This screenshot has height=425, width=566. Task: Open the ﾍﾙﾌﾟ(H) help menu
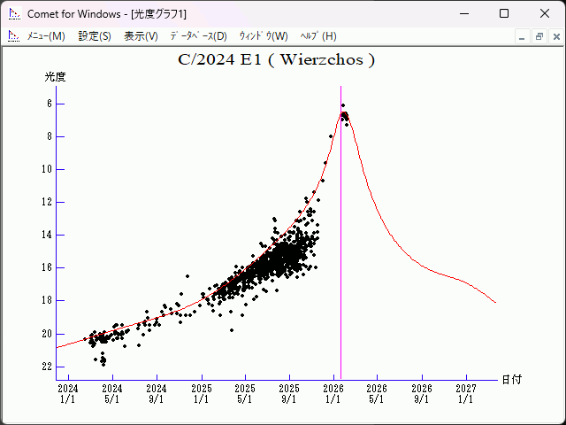(318, 36)
